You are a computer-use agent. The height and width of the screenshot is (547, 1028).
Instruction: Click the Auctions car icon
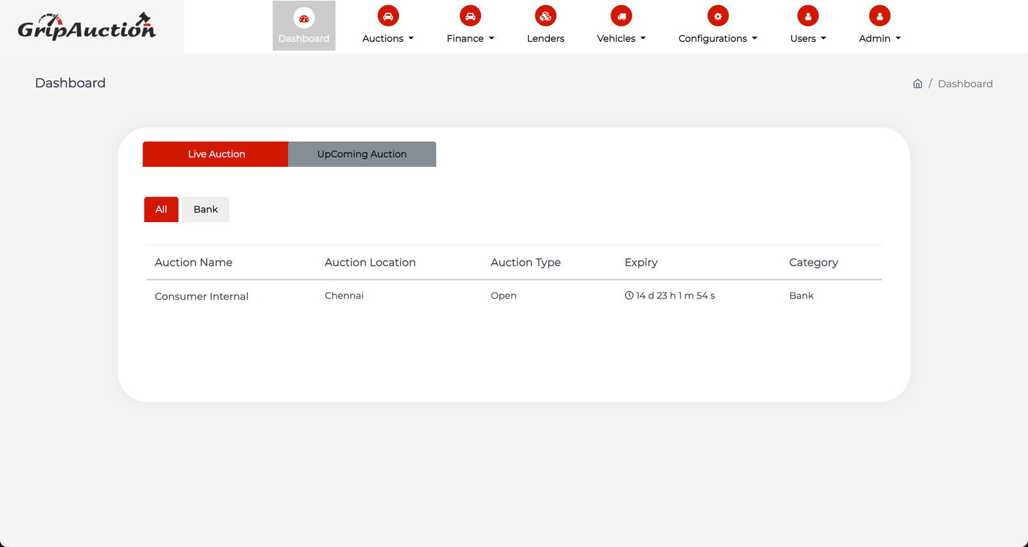coord(388,16)
